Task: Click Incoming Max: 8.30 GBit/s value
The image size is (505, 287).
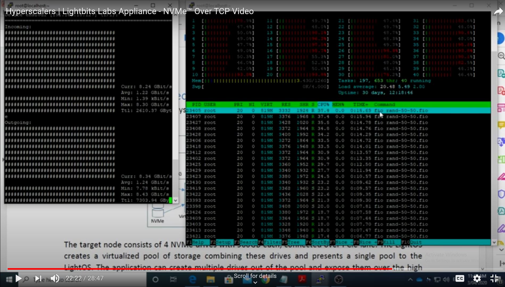Action: 145,105
